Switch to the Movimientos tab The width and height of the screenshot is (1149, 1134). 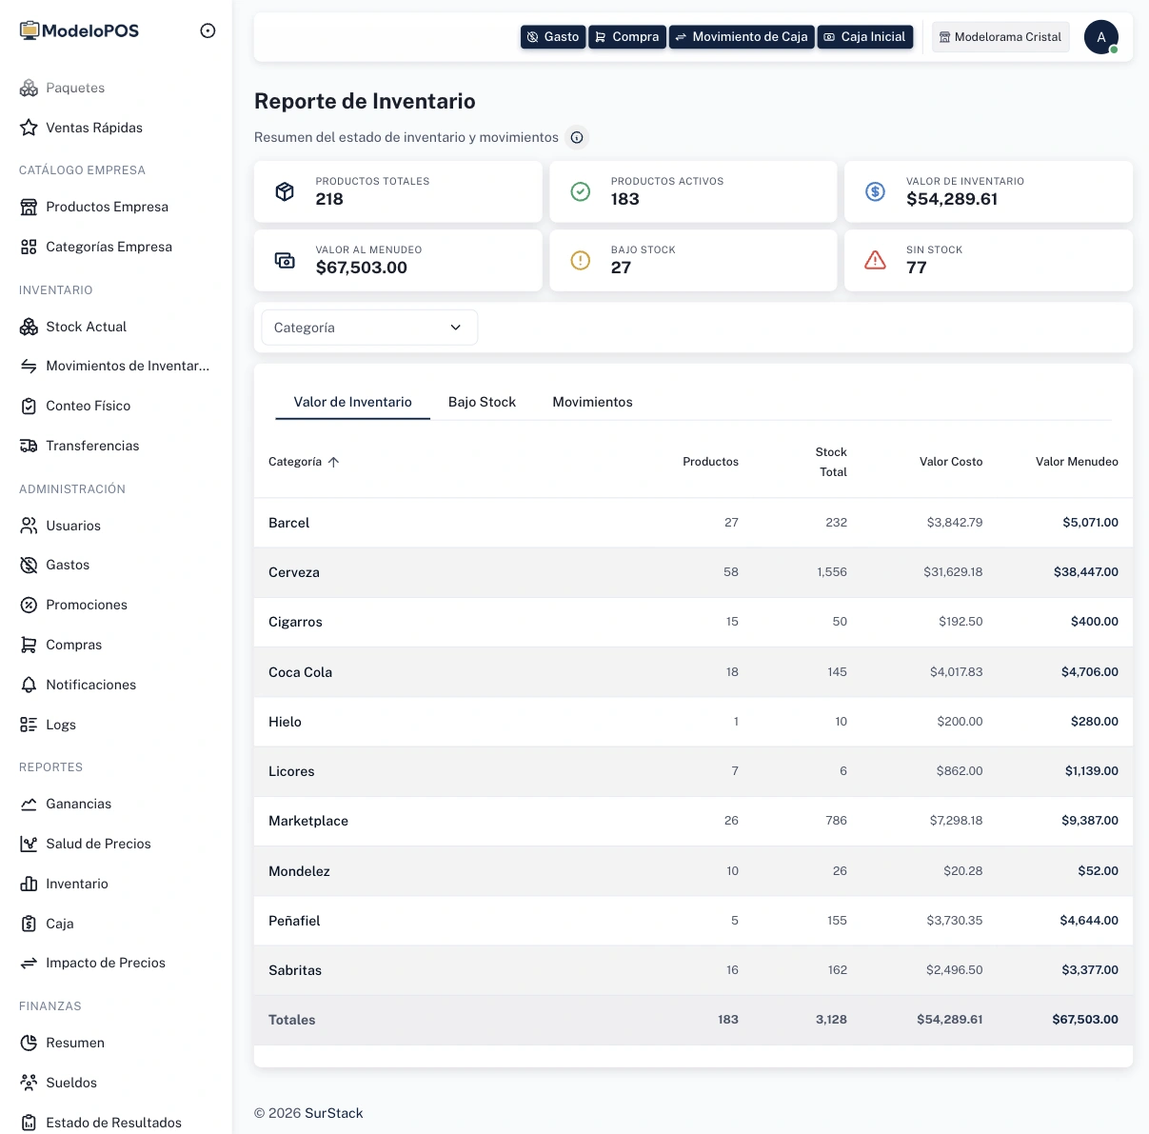pyautogui.click(x=592, y=402)
